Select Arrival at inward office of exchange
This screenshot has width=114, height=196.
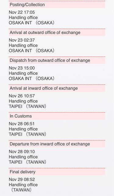(x=57, y=88)
